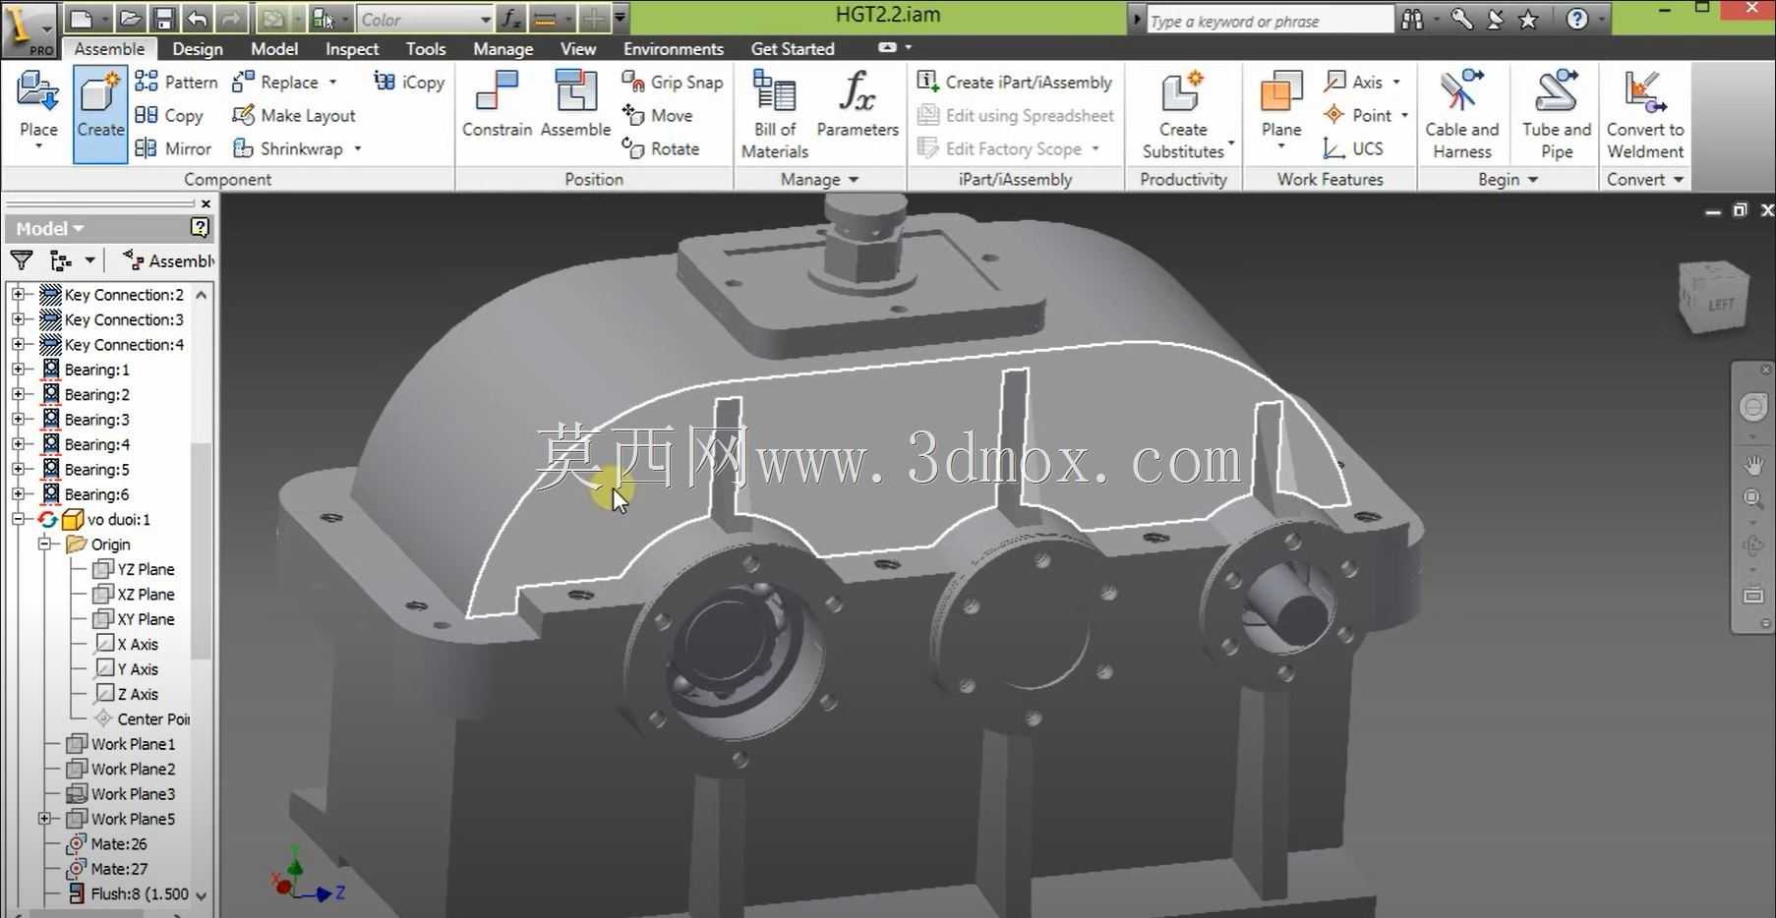Select YZ Plane in the browser
The width and height of the screenshot is (1776, 918).
click(x=133, y=569)
